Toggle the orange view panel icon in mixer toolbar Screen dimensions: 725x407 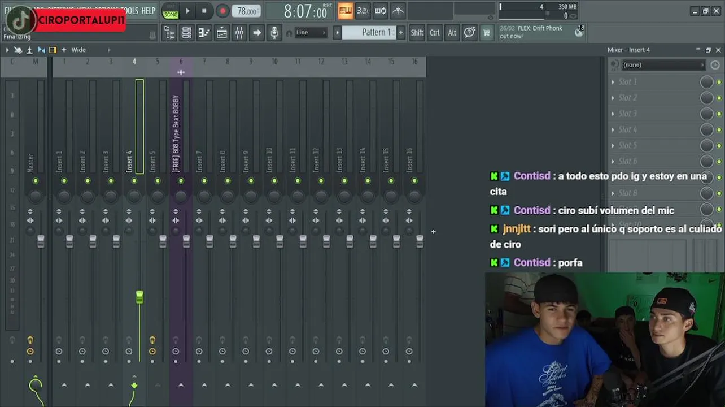pos(53,50)
